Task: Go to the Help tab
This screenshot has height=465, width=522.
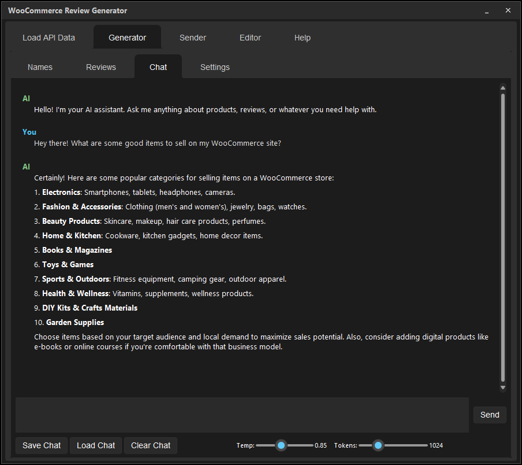Action: pos(302,38)
